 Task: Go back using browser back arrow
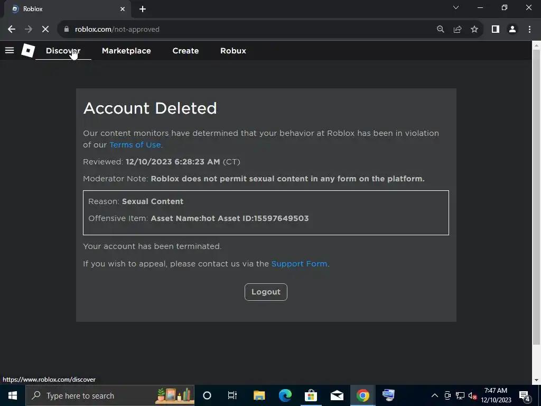[12, 30]
